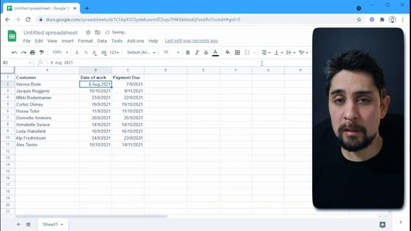Click the Redo icon in toolbar
The image size is (411, 231).
pos(24,53)
